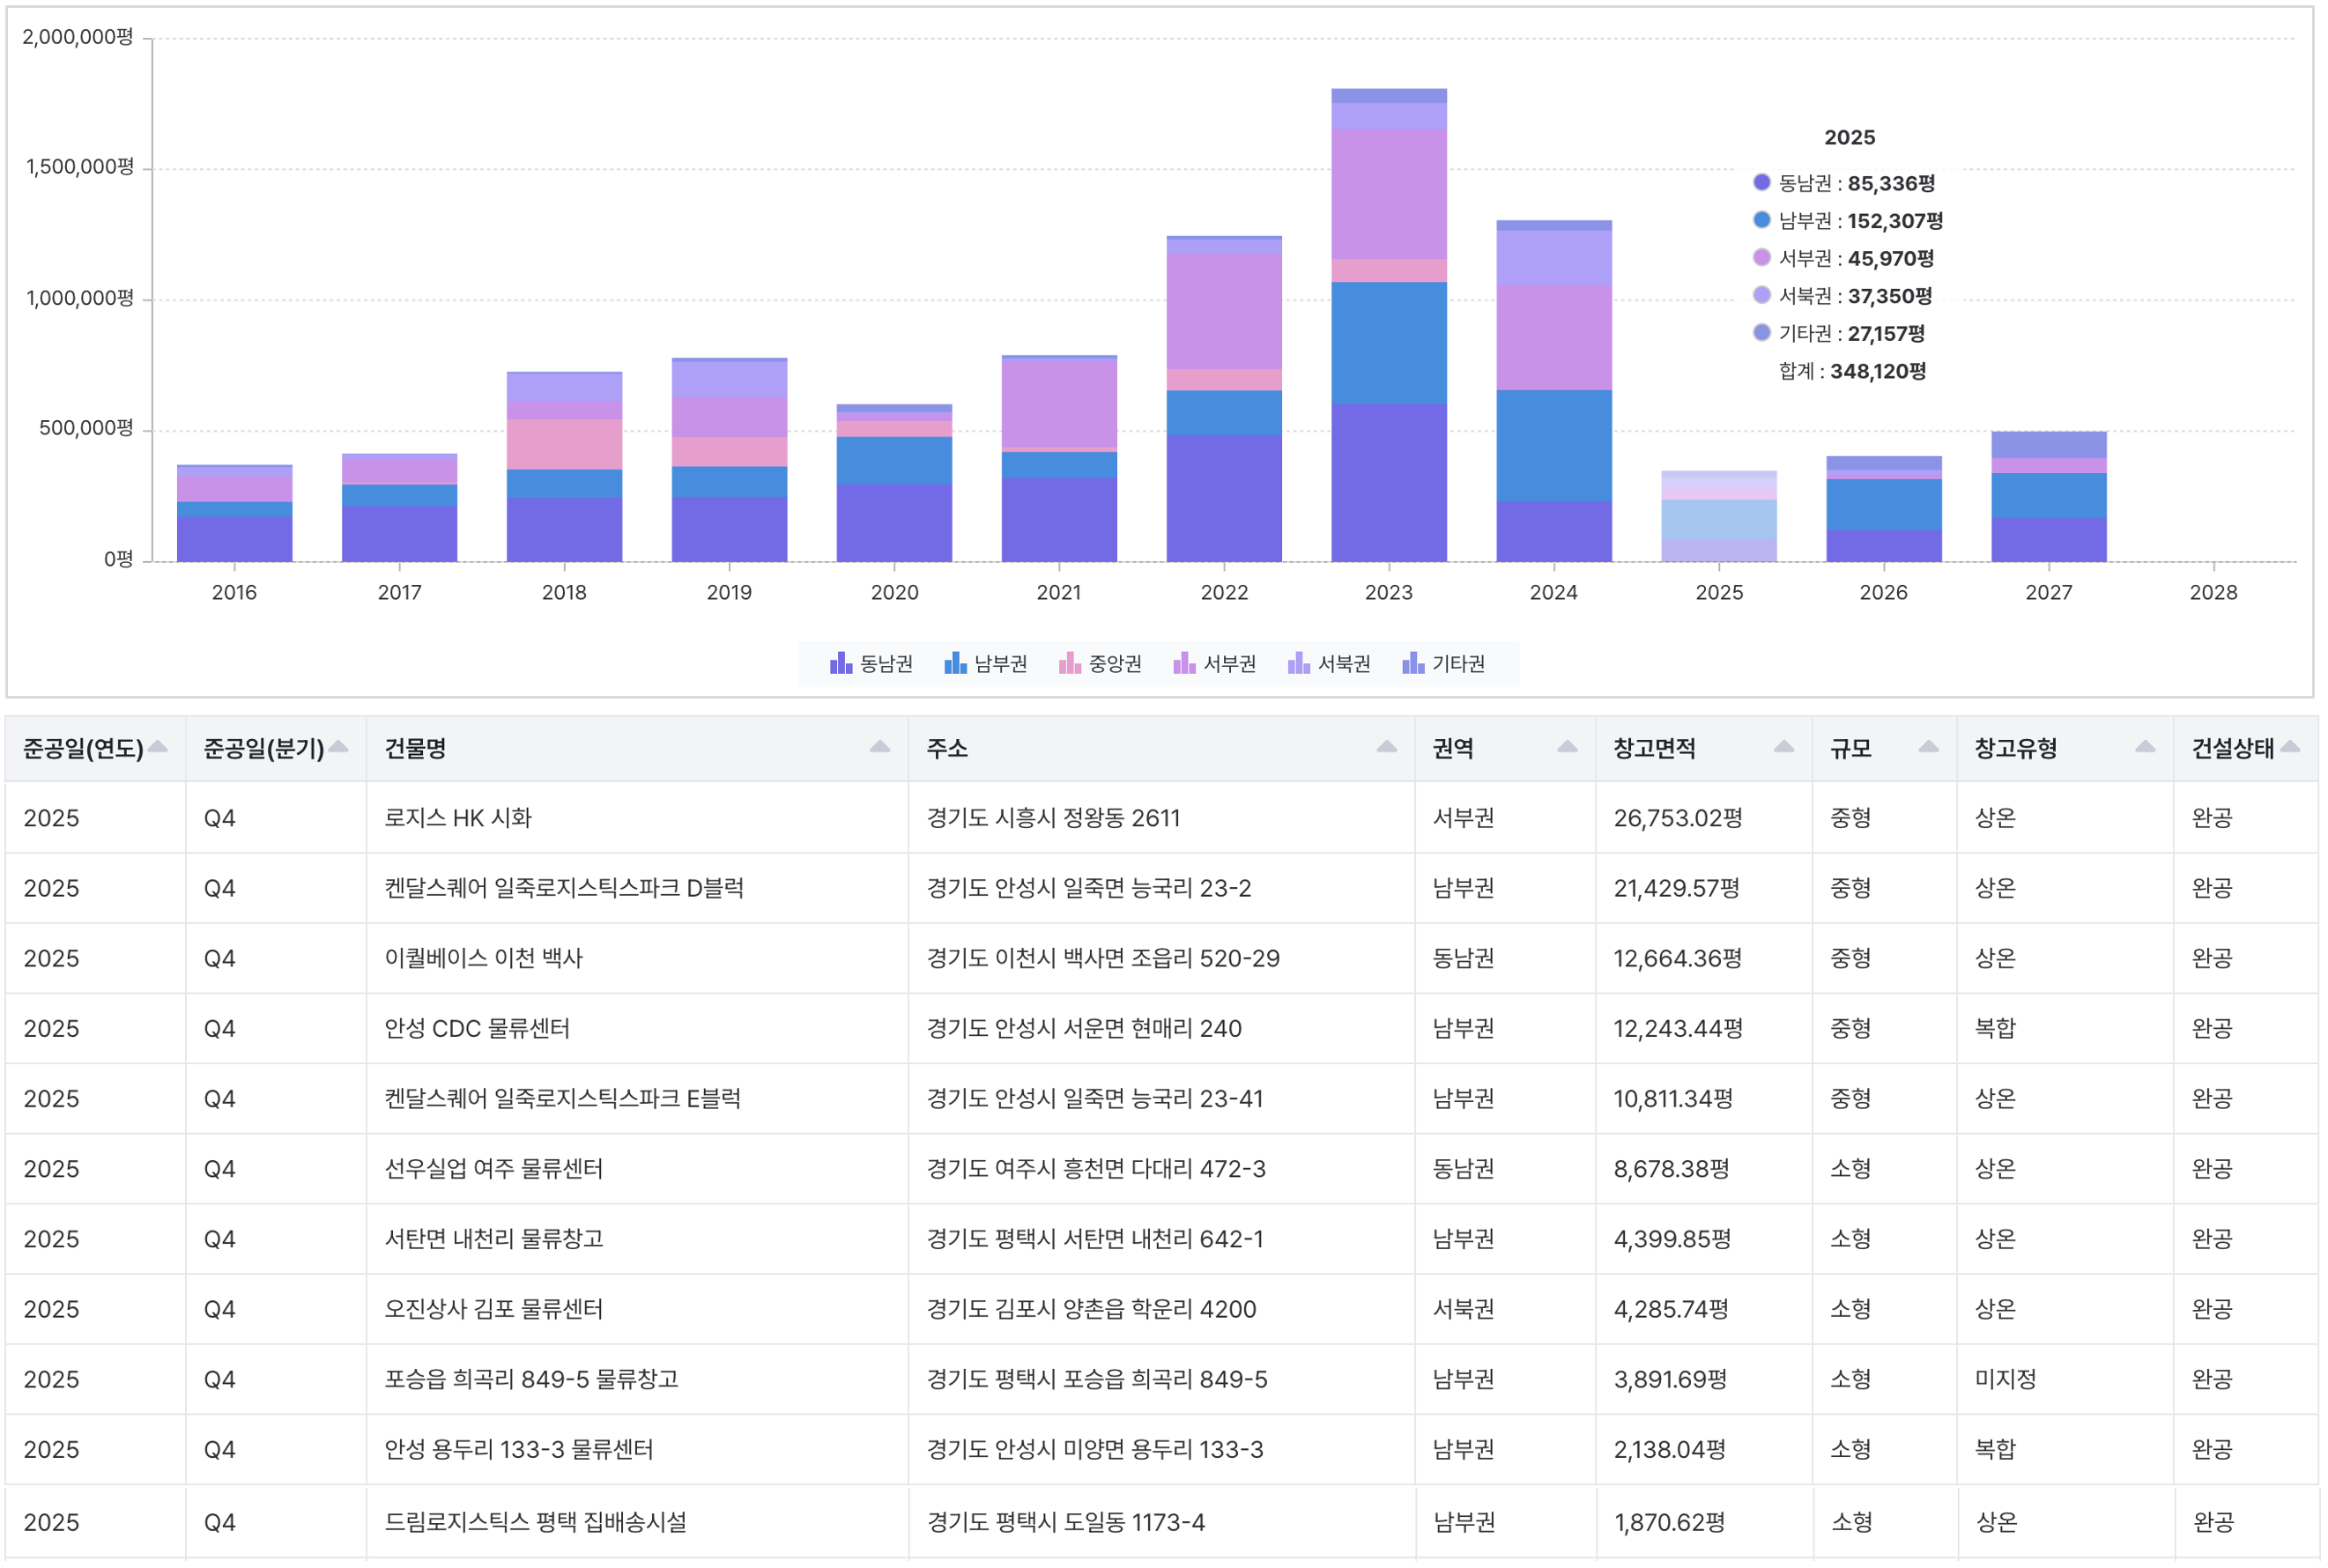Toggle the 중앙권 legend series icon

[x=1070, y=664]
